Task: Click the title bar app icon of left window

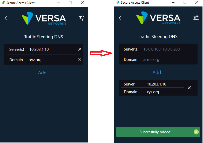Action: click(3, 3)
